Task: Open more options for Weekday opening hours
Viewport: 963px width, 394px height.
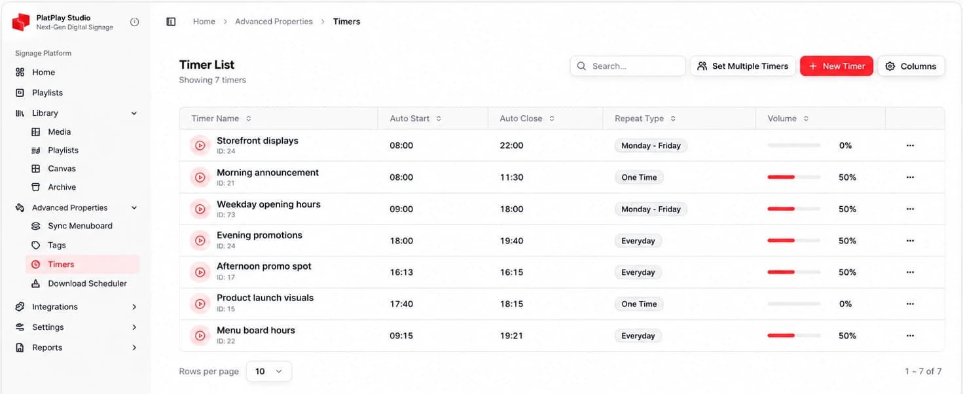Action: pyautogui.click(x=910, y=209)
